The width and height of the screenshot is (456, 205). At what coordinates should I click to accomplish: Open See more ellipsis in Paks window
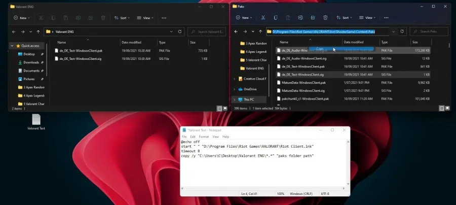386,18
